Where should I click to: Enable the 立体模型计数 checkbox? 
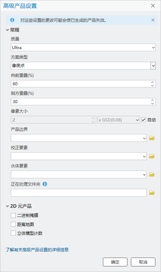[13, 233]
